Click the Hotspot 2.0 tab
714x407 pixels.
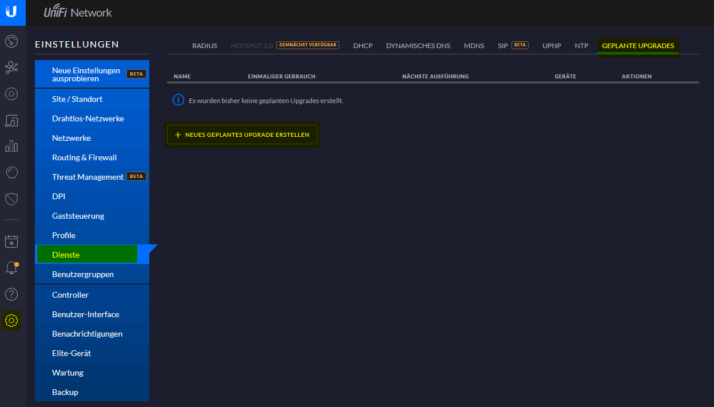point(252,46)
